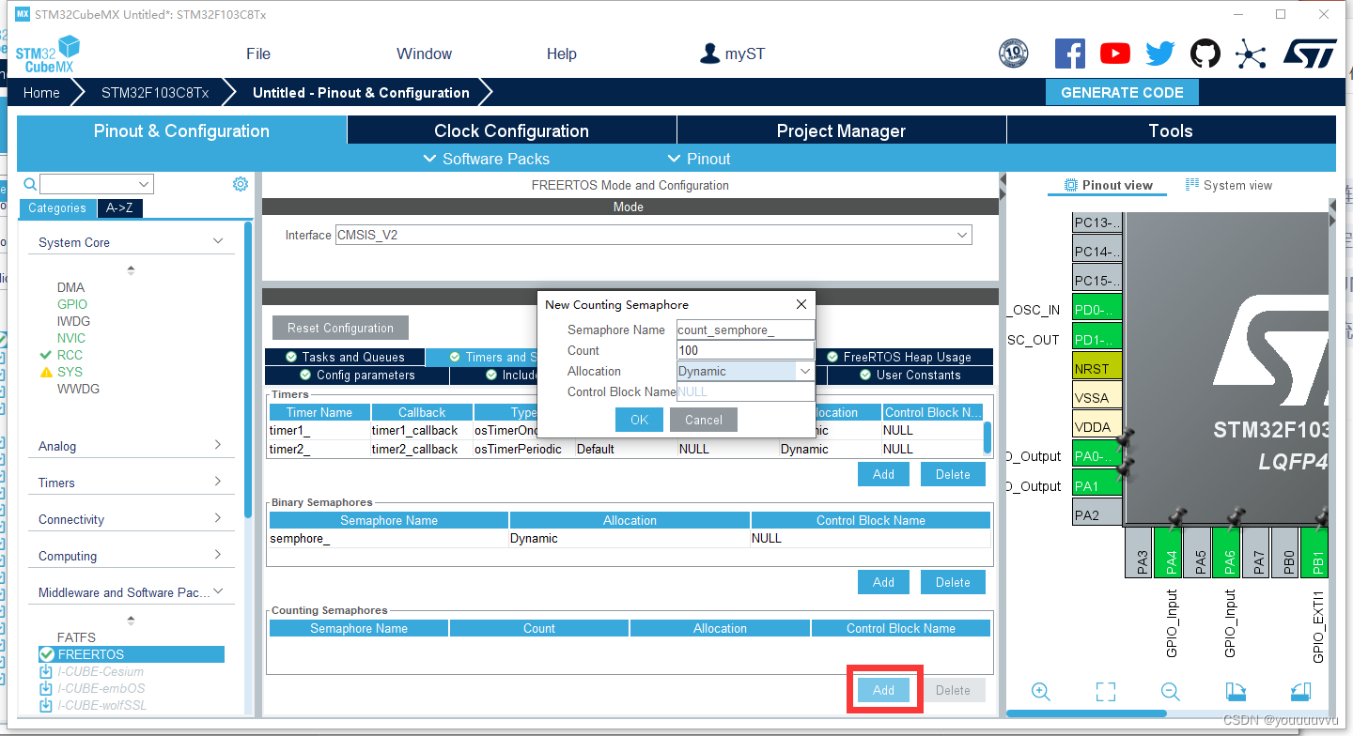Click GENERATE CODE button
Screen dimensions: 1353x736
[x=1122, y=92]
